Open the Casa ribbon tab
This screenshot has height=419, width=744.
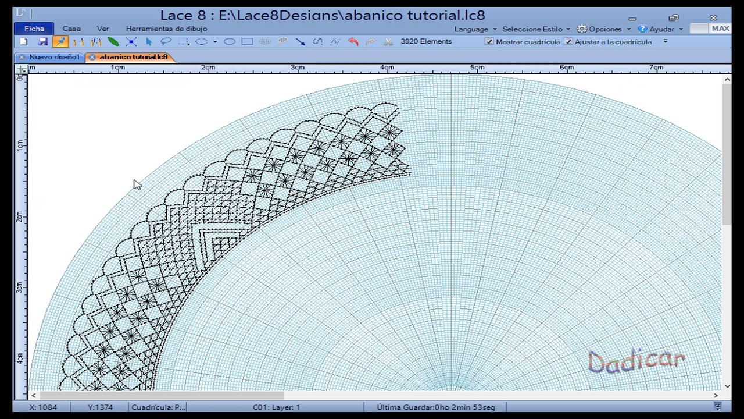(x=71, y=29)
